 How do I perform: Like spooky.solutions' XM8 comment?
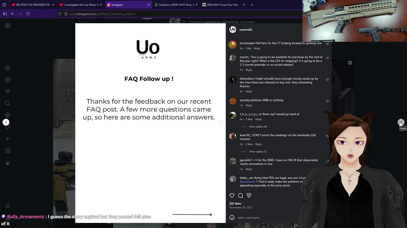pyautogui.click(x=328, y=101)
